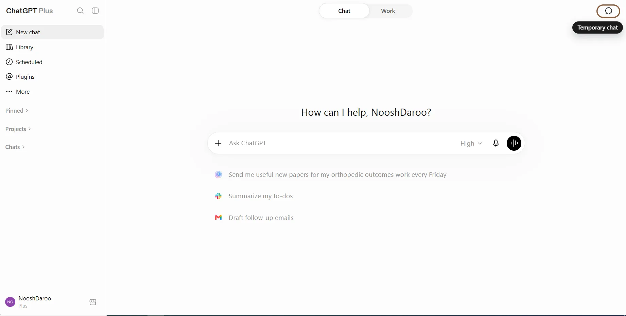
Task: Open the Library section
Action: [x=52, y=47]
